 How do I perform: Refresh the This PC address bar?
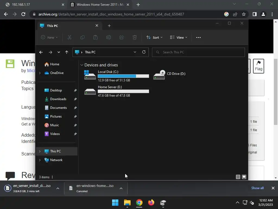144,52
